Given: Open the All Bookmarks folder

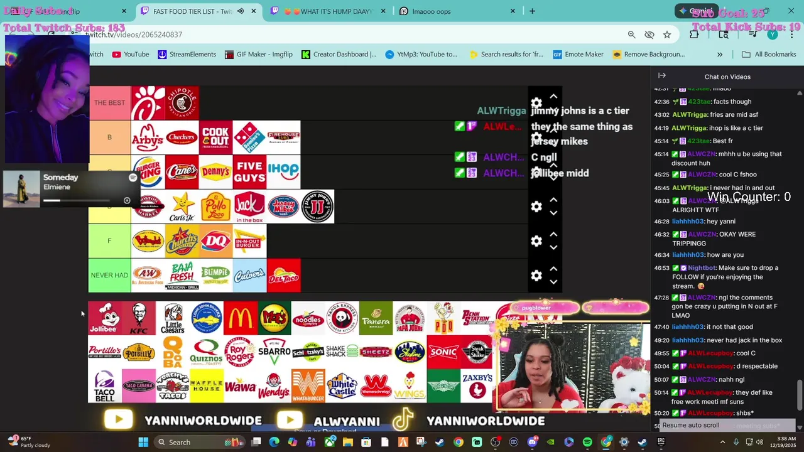Looking at the screenshot, I should tap(769, 55).
